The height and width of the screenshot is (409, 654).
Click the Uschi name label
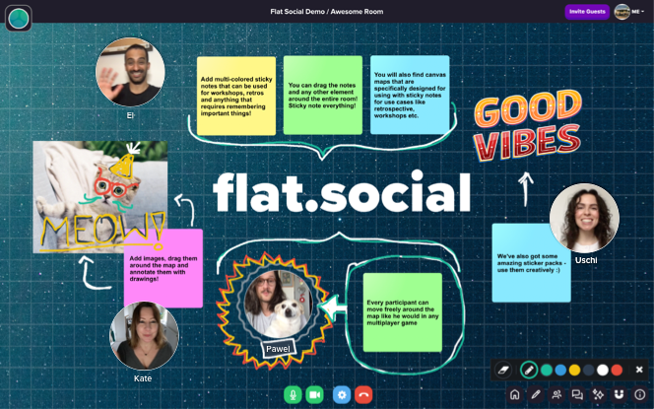tap(586, 260)
